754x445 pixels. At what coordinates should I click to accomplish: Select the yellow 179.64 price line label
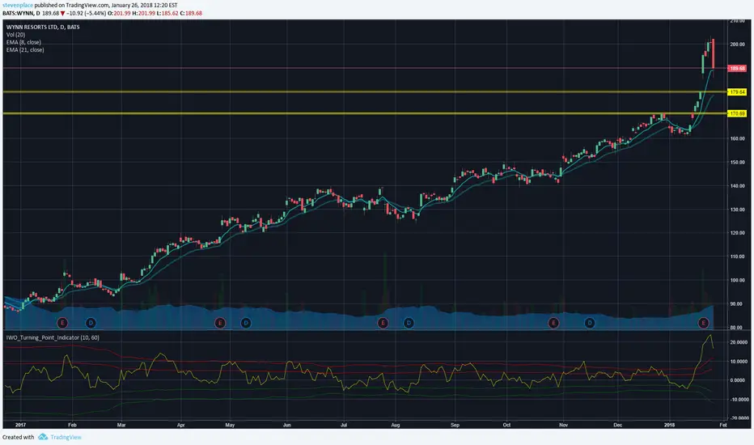[737, 92]
